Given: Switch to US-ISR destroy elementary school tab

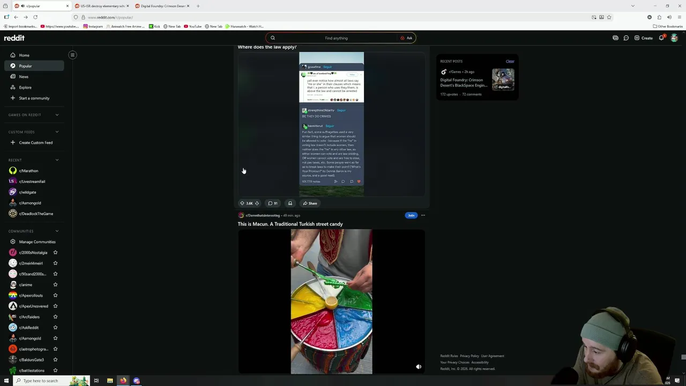Looking at the screenshot, I should pos(102,6).
